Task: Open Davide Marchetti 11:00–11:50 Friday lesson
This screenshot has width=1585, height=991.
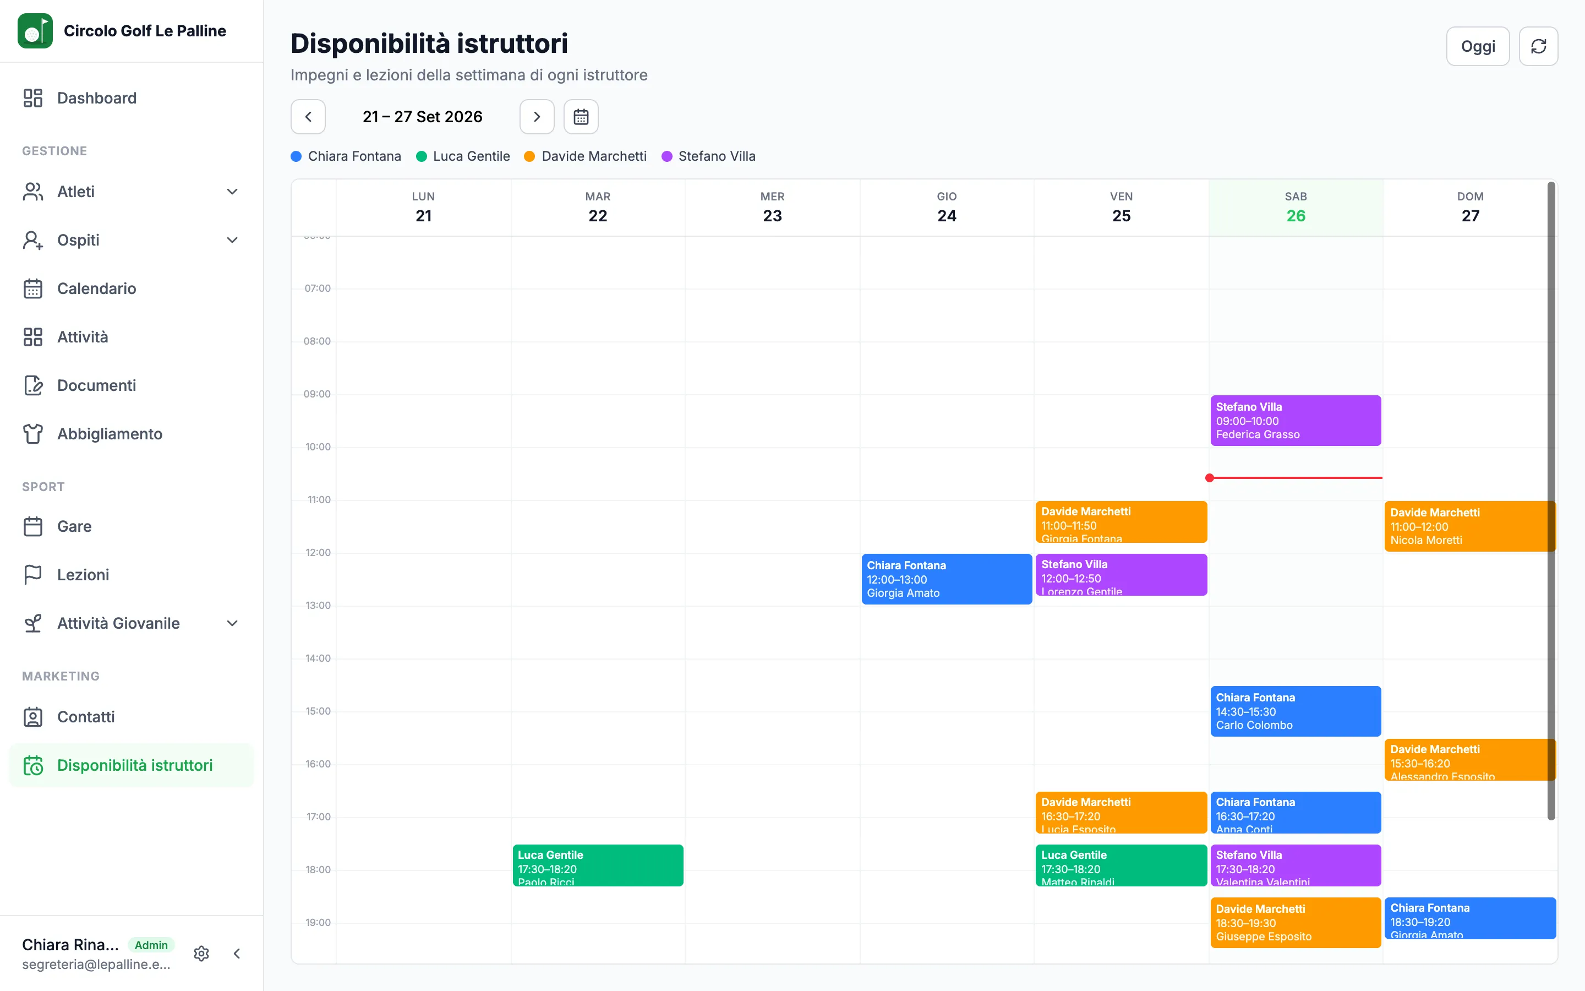Action: (x=1121, y=522)
